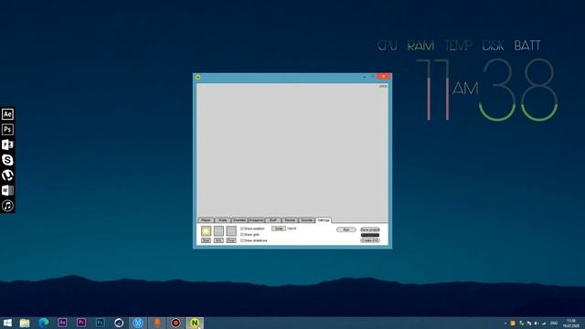Click the button under the third swatch
Screen dimensions: 585x329
tap(231, 240)
